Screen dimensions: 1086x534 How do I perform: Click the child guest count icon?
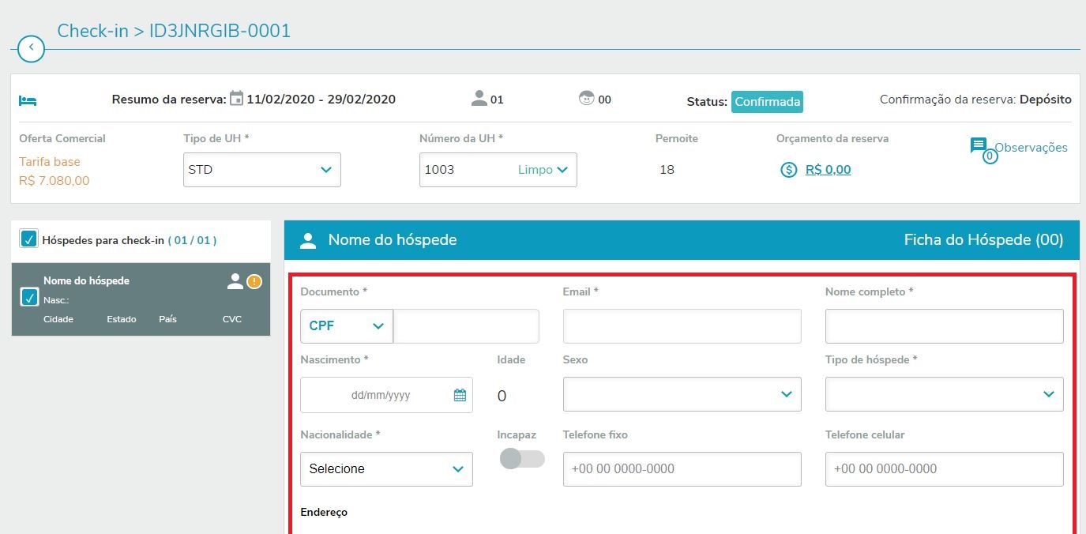[586, 99]
